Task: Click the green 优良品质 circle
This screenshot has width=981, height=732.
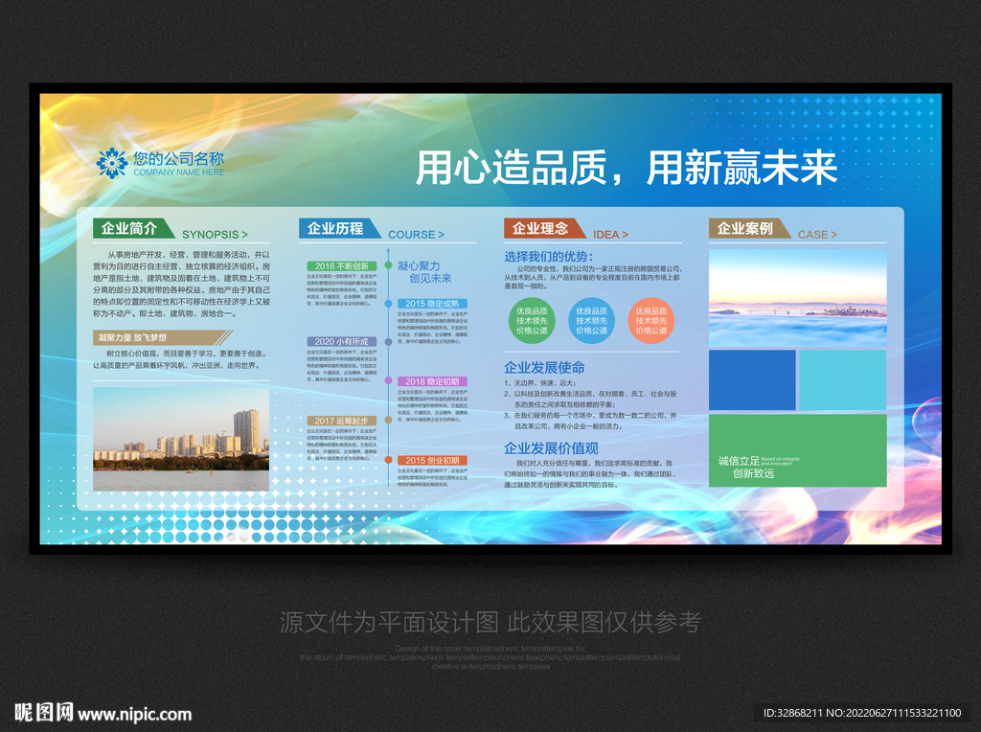Action: click(532, 321)
